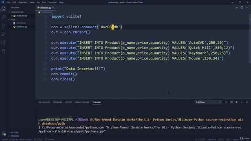251x141 pixels.
Task: Open the Terminal menu
Action: pyautogui.click(x=52, y=2)
